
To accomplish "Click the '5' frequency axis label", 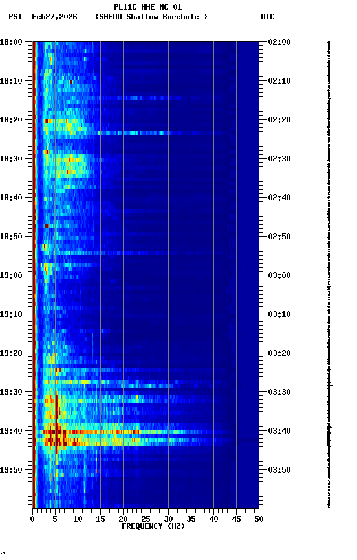I will pos(55,519).
